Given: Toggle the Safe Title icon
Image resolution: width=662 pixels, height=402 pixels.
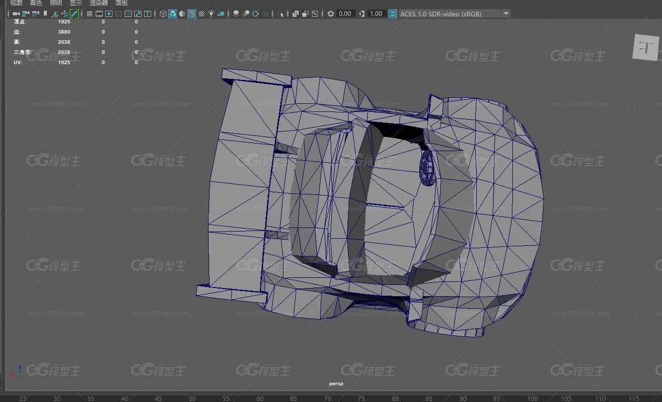Looking at the screenshot, I should tap(148, 14).
